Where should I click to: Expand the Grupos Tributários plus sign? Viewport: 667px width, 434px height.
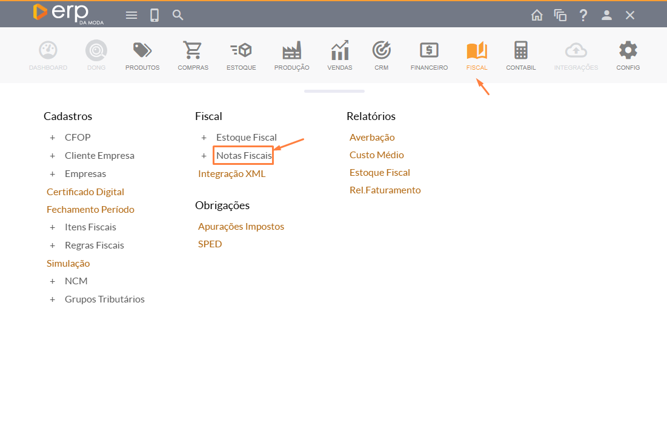53,299
